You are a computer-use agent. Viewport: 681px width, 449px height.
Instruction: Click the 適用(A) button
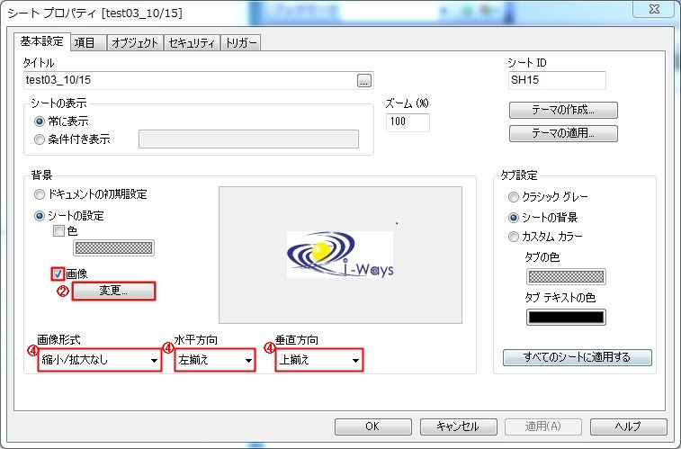pyautogui.click(x=542, y=427)
